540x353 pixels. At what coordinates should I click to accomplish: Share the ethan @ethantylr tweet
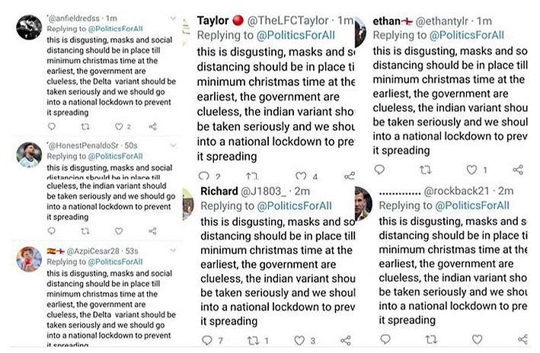[x=518, y=170]
